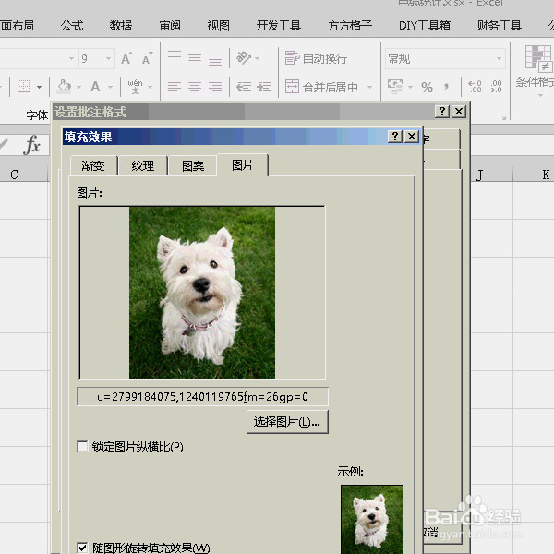Screen dimensions: 554x554
Task: Open the number group dialog launcher
Action: (x=502, y=116)
